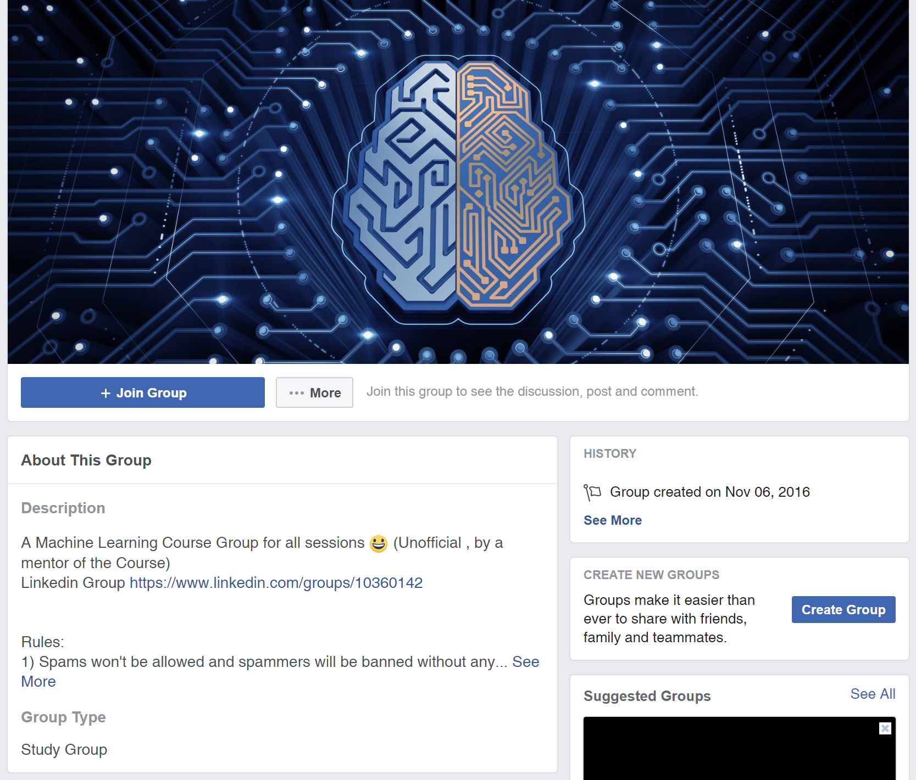Select the Study Group type text
916x780 pixels.
pyautogui.click(x=64, y=749)
